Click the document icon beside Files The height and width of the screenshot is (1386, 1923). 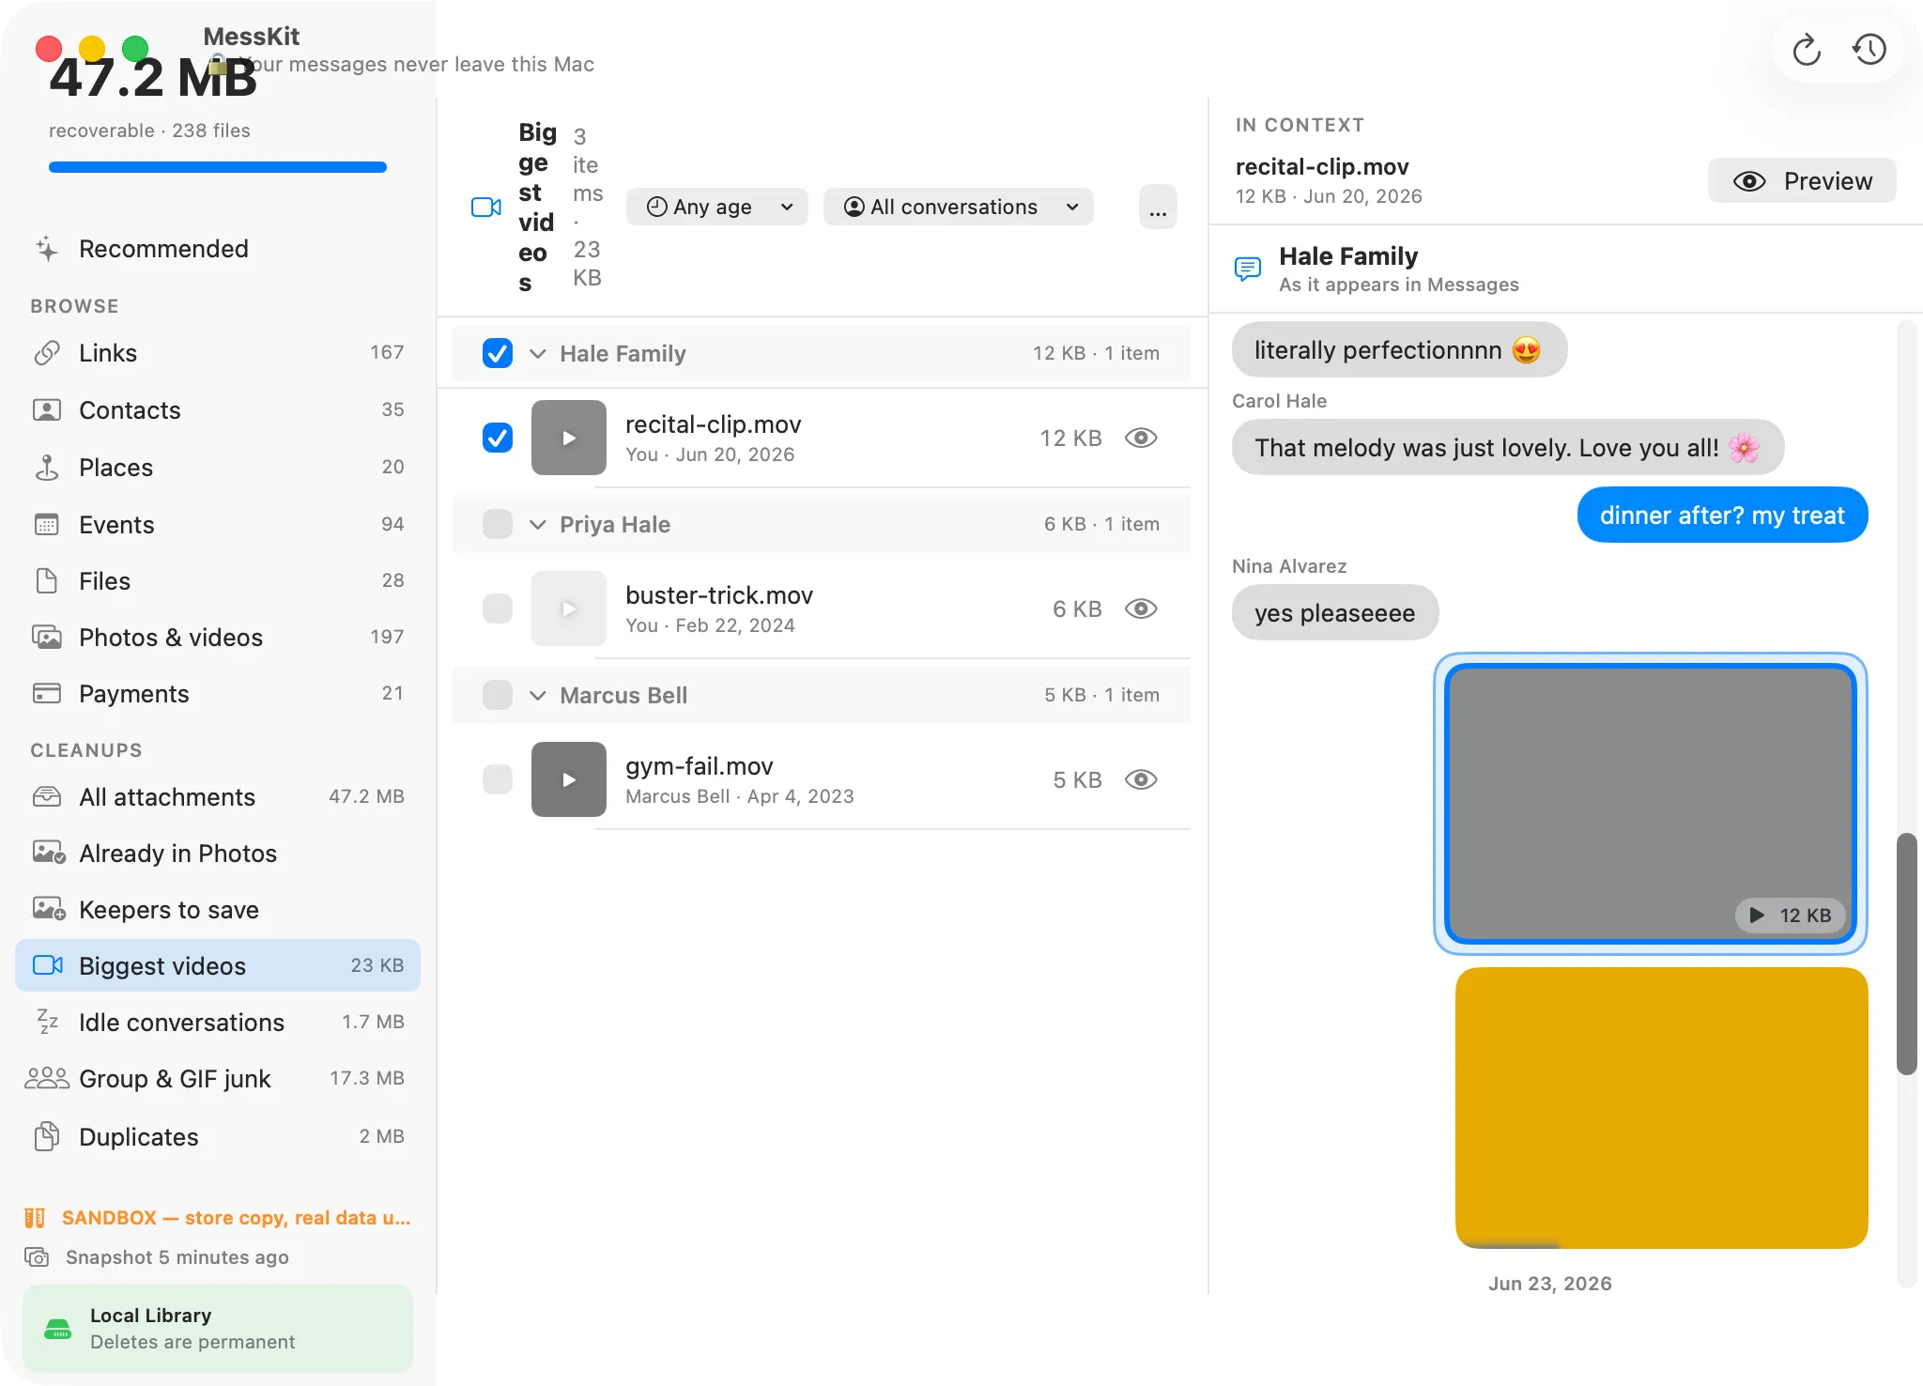click(46, 581)
